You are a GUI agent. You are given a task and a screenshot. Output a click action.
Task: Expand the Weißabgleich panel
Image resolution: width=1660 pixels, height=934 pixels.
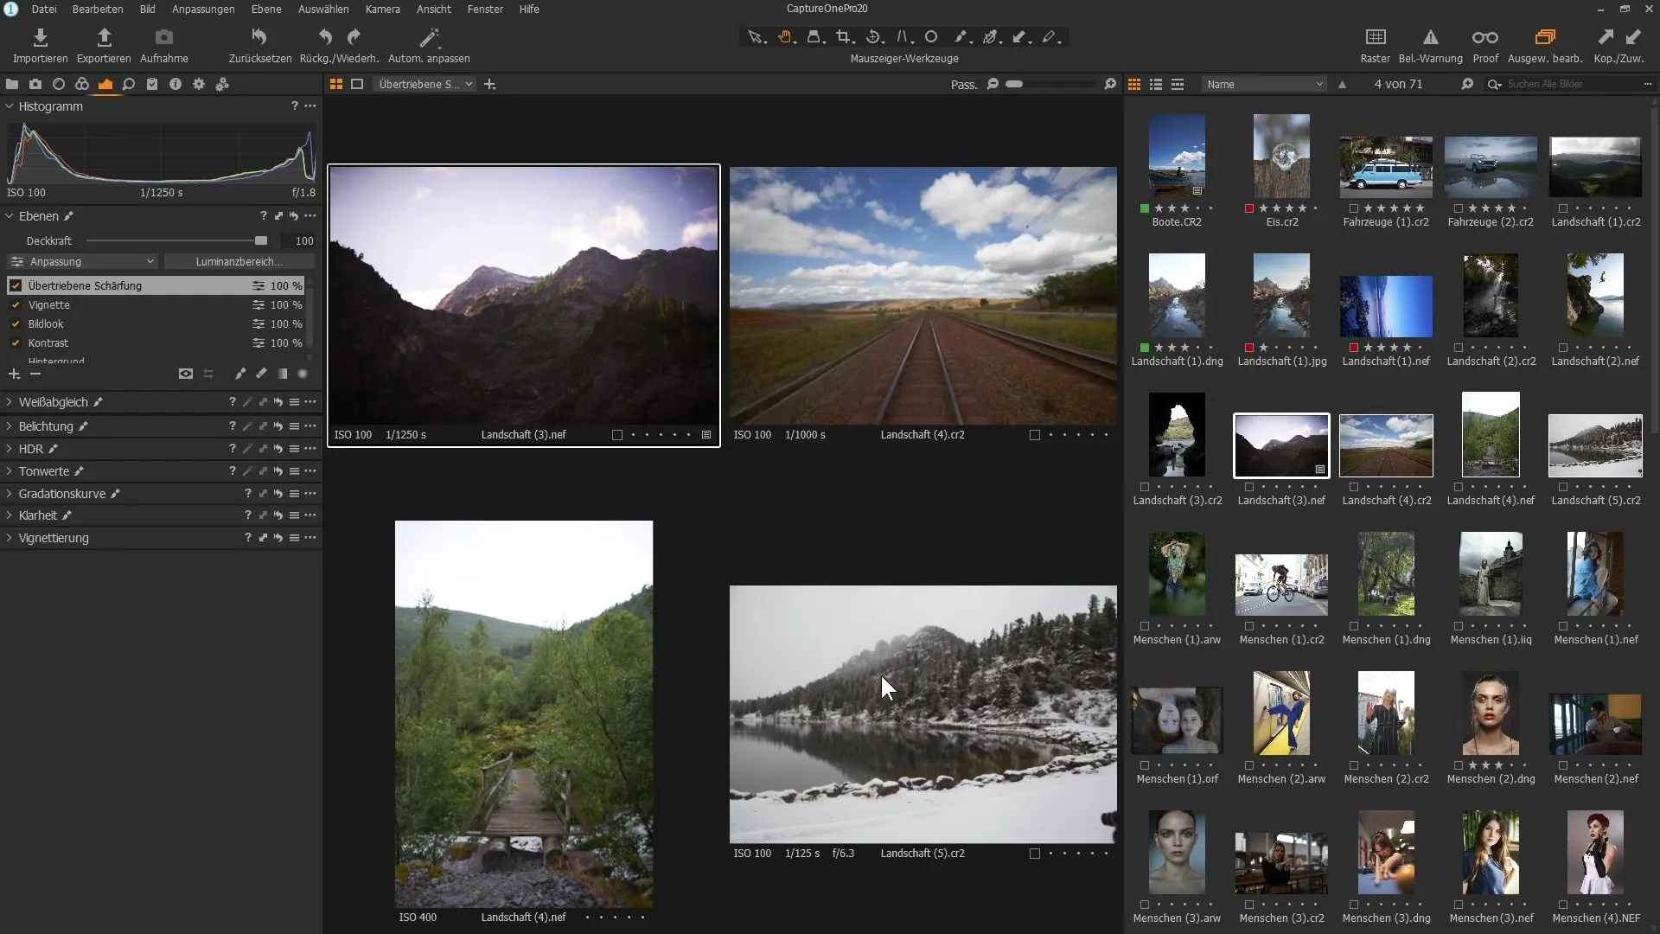[10, 402]
